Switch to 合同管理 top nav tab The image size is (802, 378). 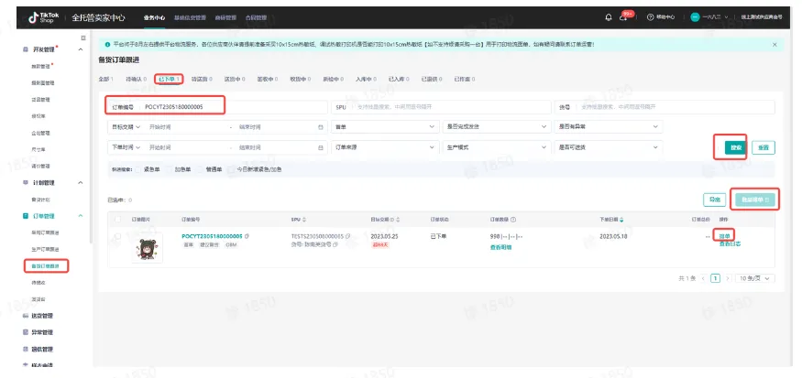(256, 17)
